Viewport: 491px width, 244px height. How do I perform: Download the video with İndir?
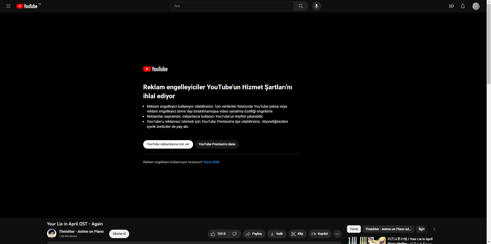pos(277,234)
